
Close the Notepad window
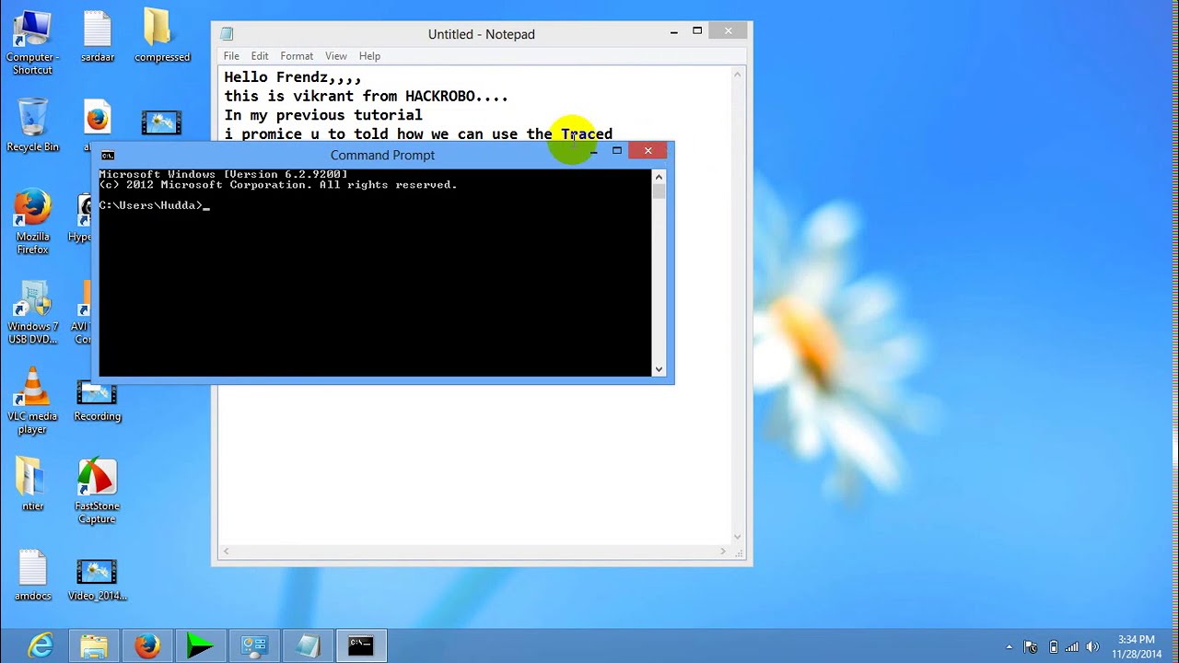[x=728, y=31]
